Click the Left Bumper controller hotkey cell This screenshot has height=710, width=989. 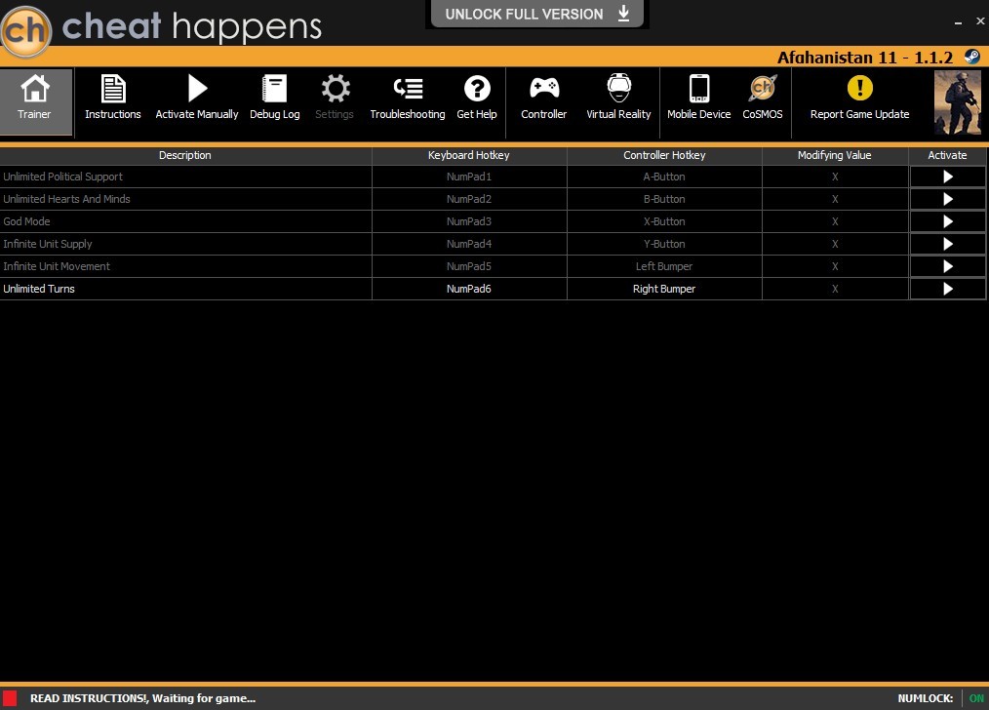tap(664, 266)
